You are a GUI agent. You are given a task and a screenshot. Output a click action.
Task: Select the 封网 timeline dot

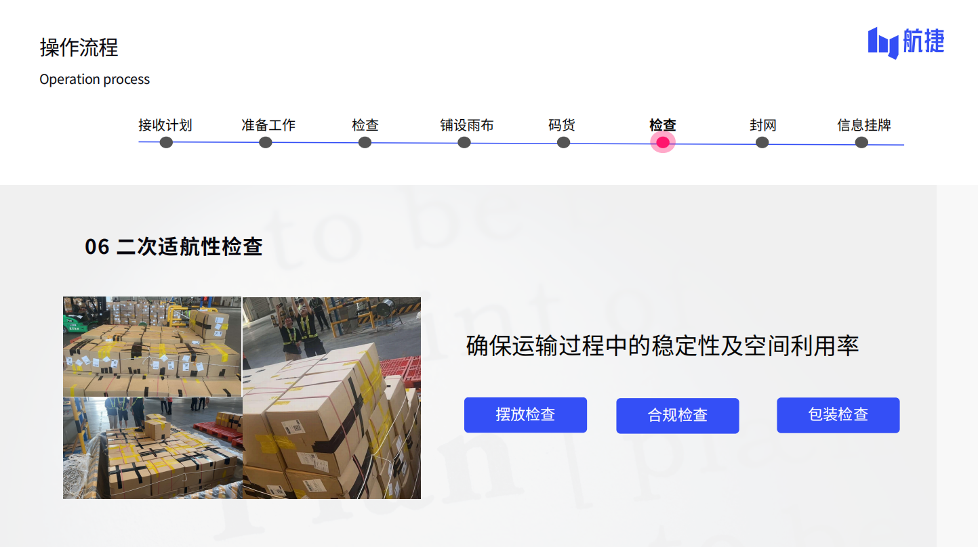pyautogui.click(x=762, y=142)
